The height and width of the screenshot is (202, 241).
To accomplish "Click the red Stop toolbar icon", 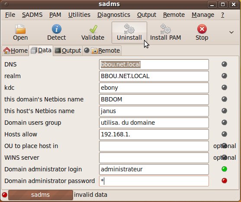I will pyautogui.click(x=202, y=29).
